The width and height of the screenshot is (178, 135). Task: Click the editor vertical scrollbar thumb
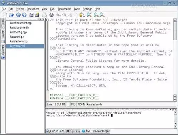175,31
